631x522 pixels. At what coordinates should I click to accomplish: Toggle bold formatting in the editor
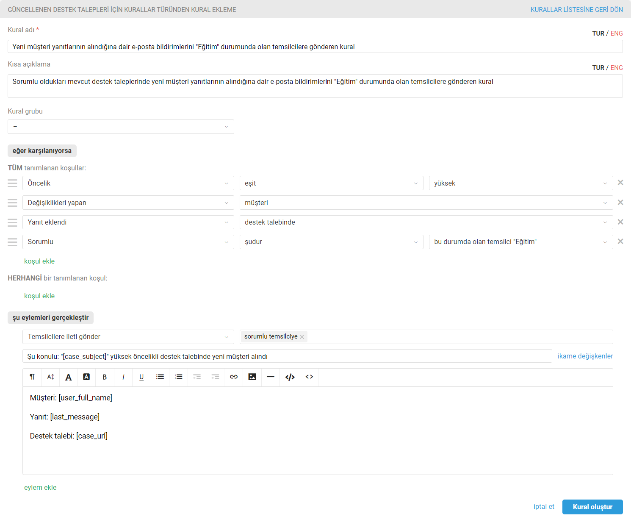click(x=105, y=377)
